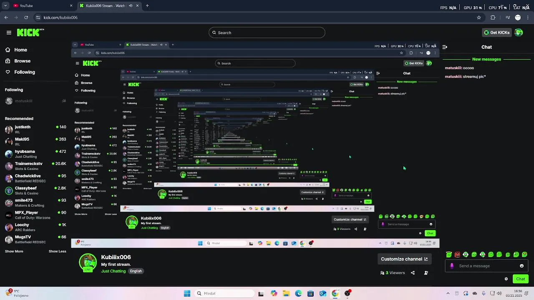Click the Customize channel button
This screenshot has height=300, width=534.
404,259
